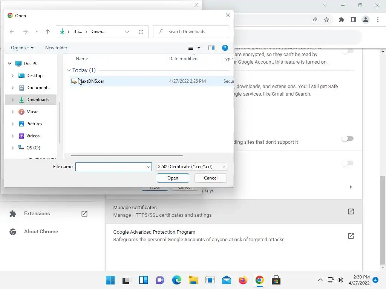The image size is (386, 289).
Task: Bookmark this tab star icon
Action: click(326, 20)
